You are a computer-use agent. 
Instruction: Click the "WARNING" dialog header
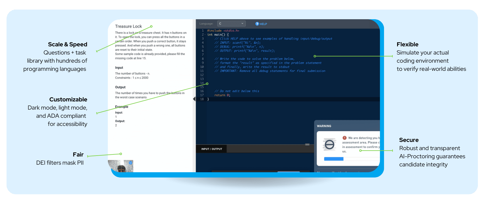(324, 126)
